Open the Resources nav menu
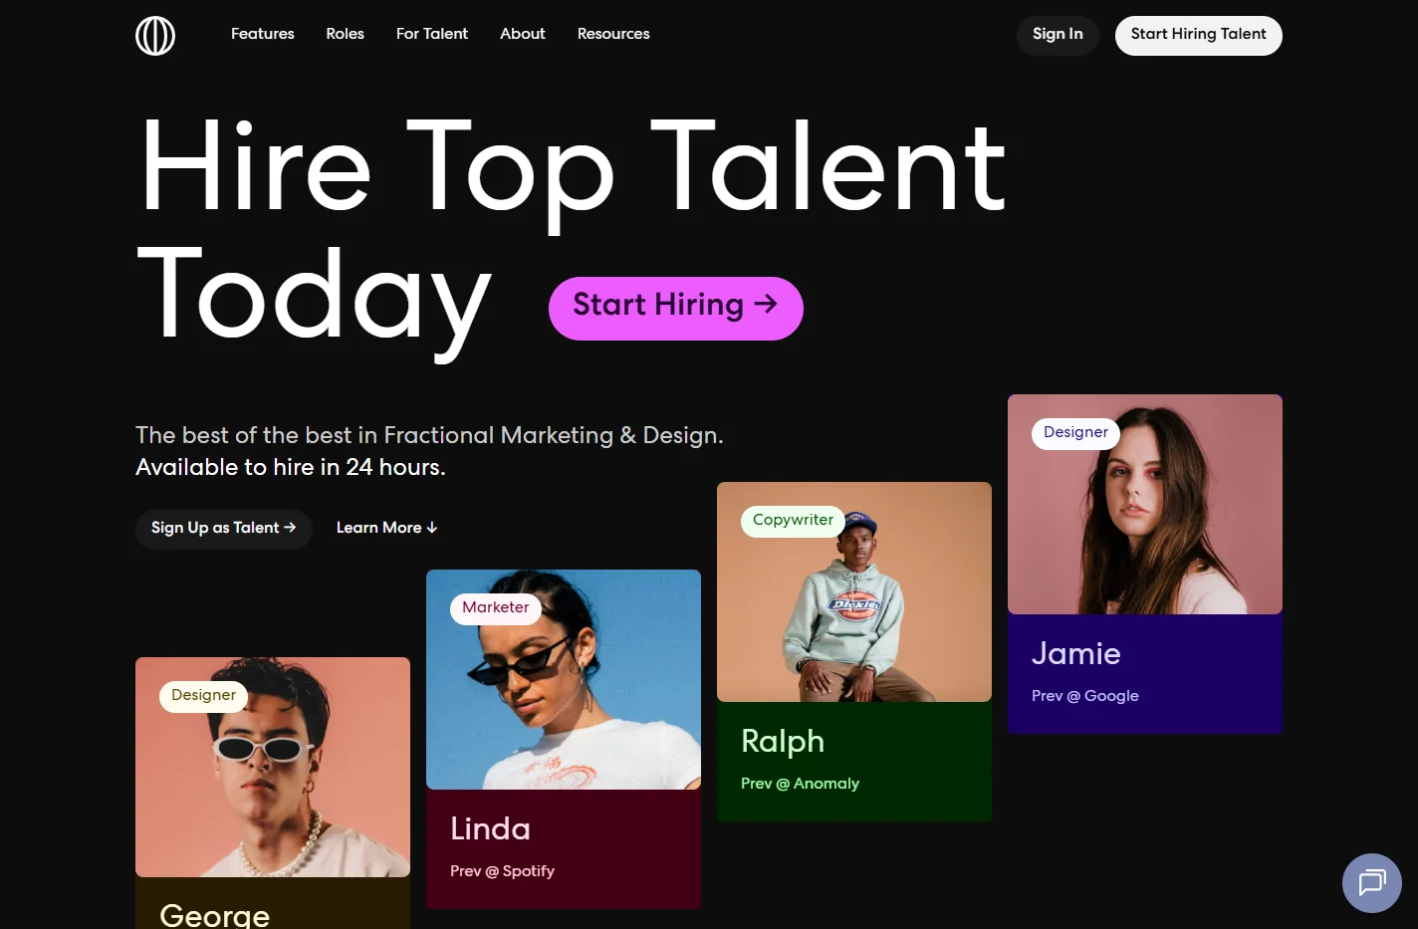The width and height of the screenshot is (1418, 929). (x=613, y=34)
